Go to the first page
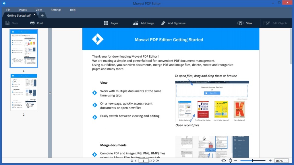 pos(132,161)
